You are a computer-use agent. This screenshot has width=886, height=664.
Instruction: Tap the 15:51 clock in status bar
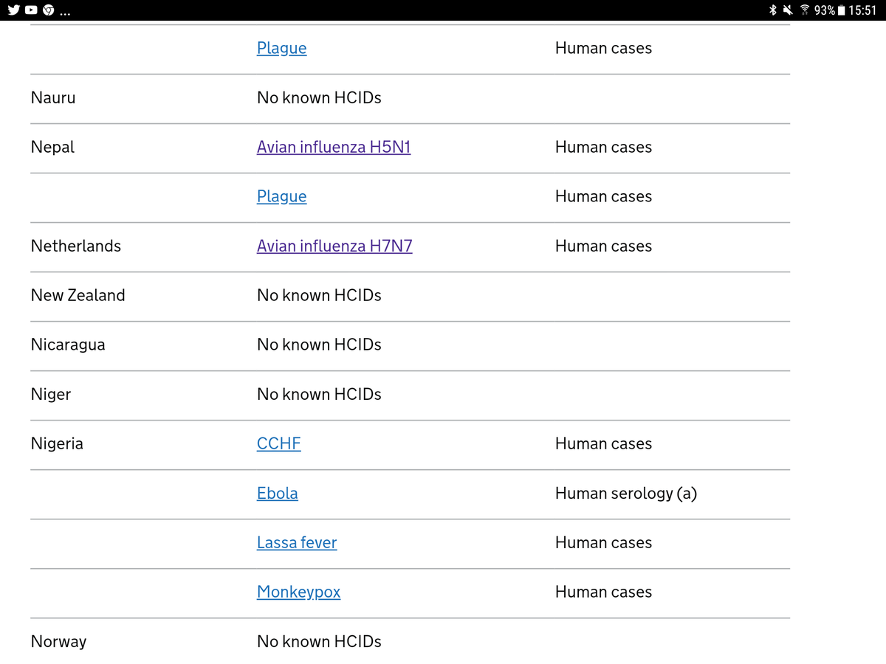pyautogui.click(x=862, y=10)
